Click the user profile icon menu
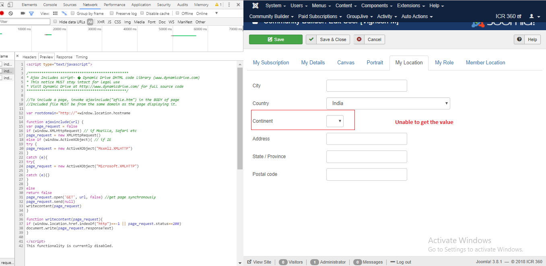The height and width of the screenshot is (266, 546). coord(534,16)
